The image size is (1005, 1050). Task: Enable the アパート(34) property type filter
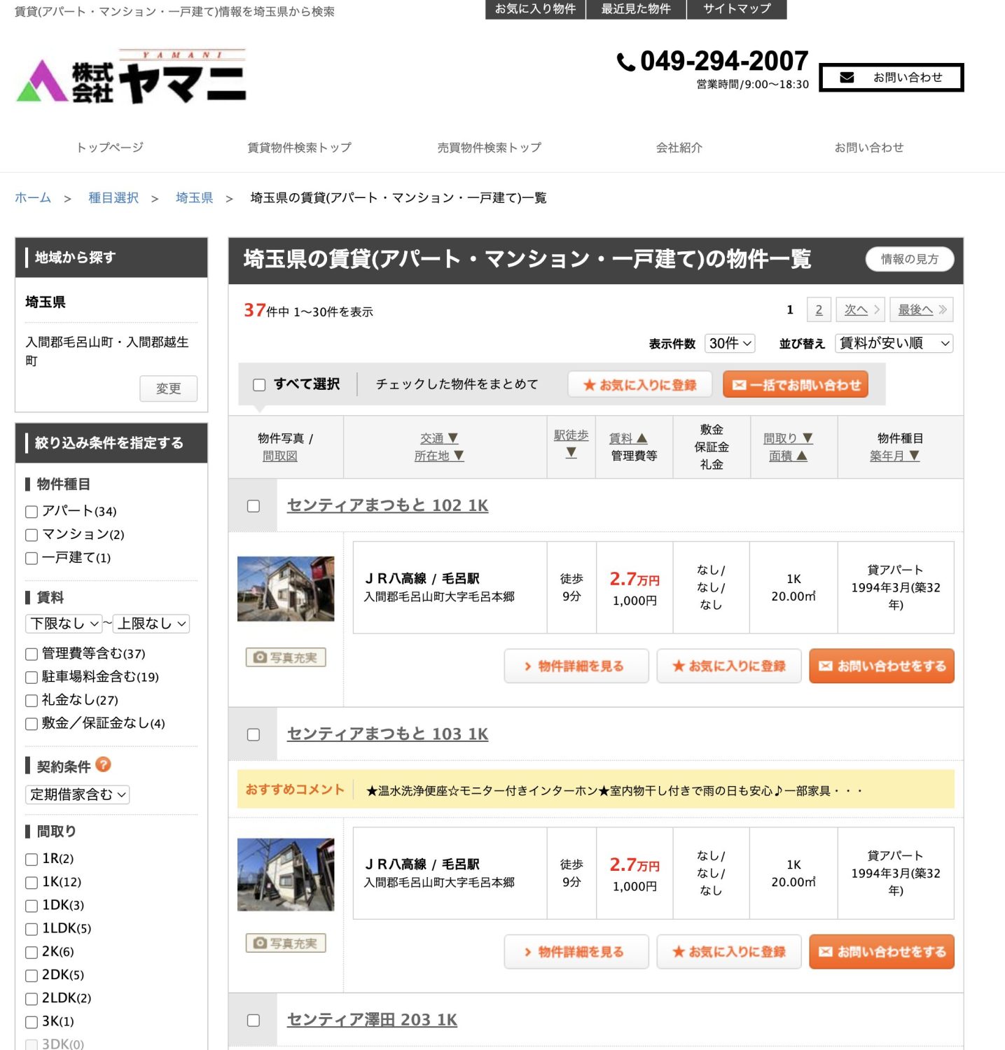click(x=32, y=512)
